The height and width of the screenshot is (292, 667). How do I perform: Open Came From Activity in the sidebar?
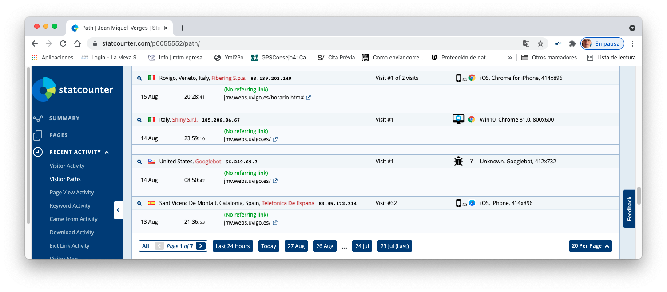74,219
